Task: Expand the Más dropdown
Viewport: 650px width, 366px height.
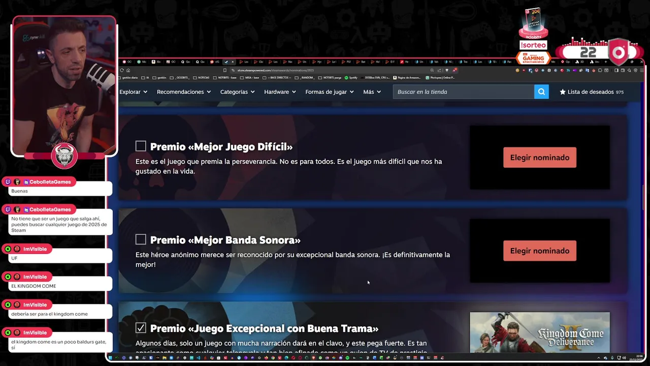Action: 372,92
